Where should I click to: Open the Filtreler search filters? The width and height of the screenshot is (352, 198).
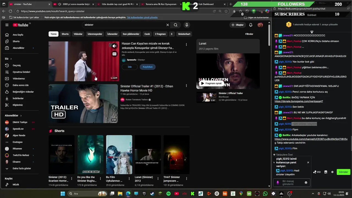click(249, 34)
